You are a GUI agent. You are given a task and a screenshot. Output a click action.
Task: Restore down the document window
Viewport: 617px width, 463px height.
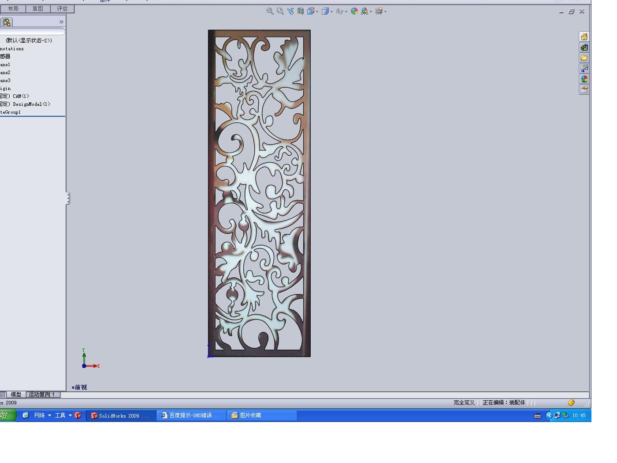click(x=572, y=11)
